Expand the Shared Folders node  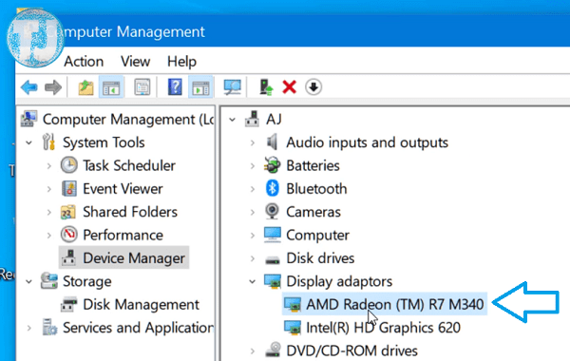pyautogui.click(x=49, y=212)
